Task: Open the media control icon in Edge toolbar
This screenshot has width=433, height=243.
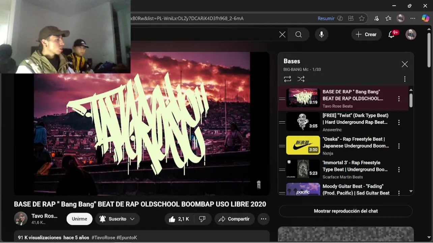Action: [376, 19]
